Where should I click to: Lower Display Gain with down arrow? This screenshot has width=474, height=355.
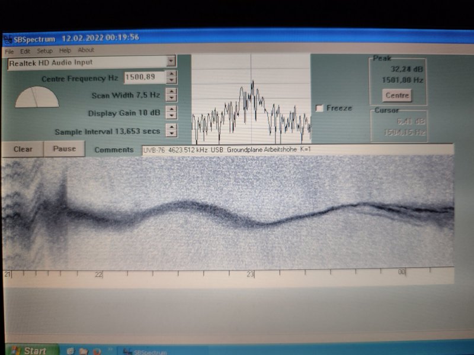click(171, 115)
